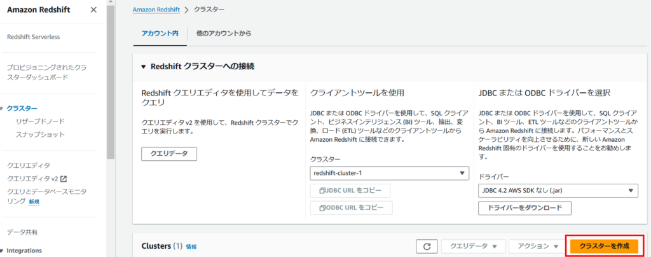Screen dimensions: 651x257
Task: Open the redshift-cluster-1 cluster dropdown
Action: tap(390, 173)
